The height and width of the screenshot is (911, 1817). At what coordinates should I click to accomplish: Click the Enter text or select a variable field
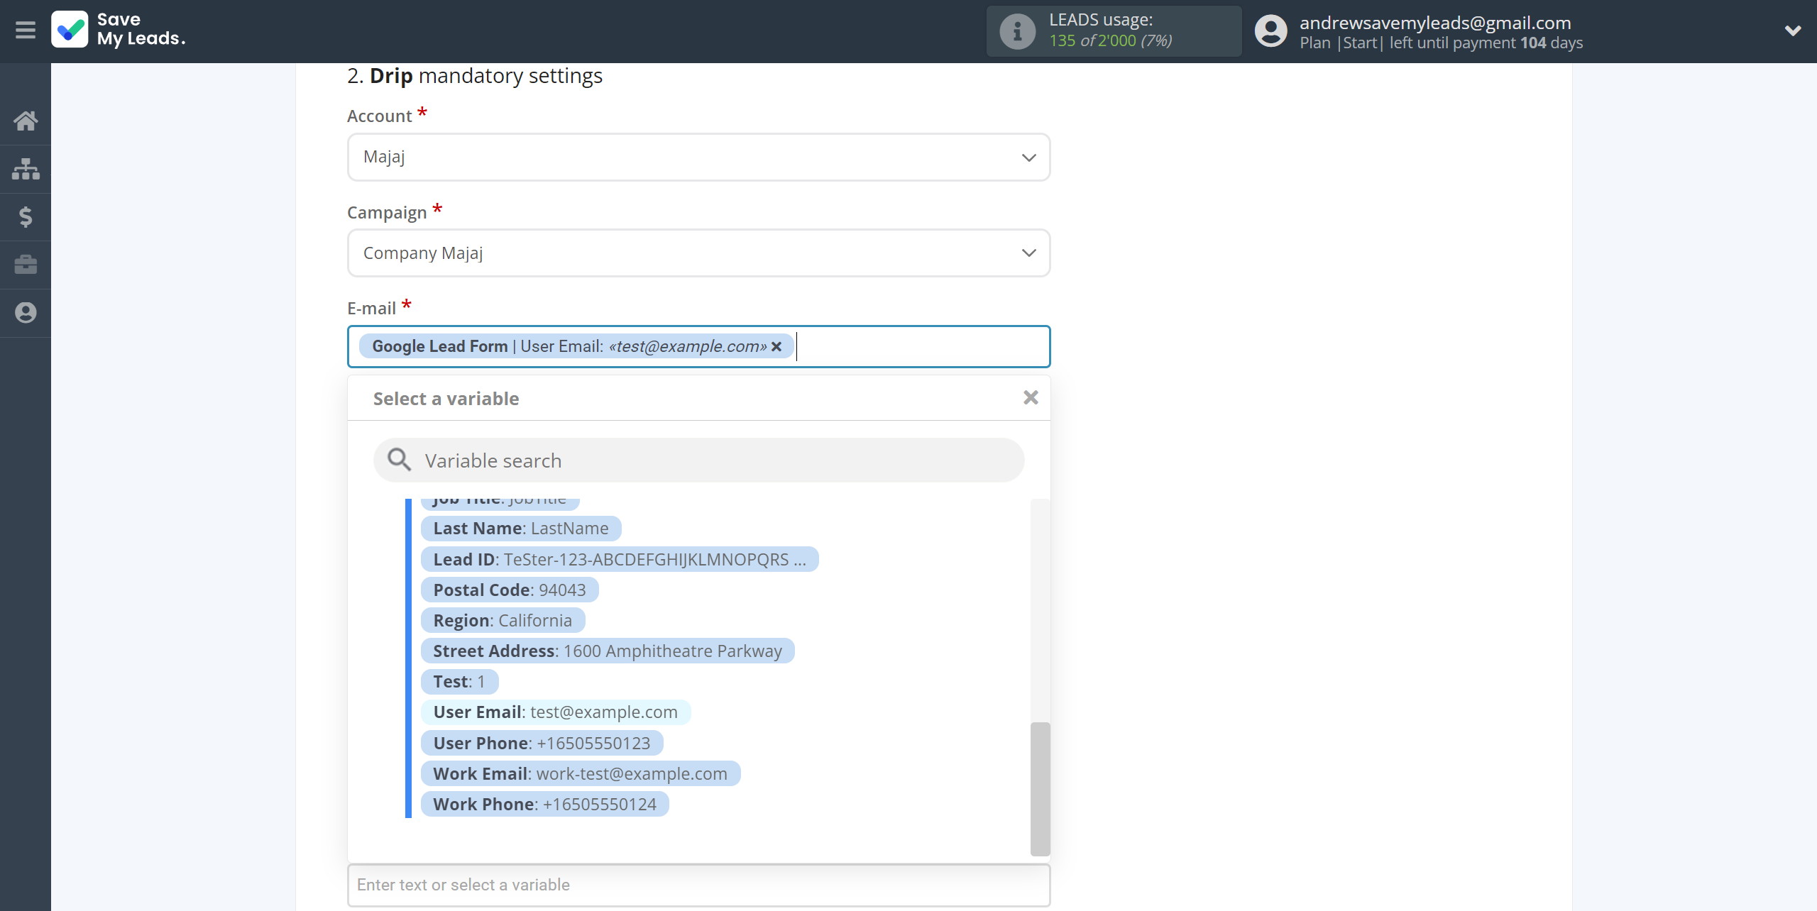(698, 885)
